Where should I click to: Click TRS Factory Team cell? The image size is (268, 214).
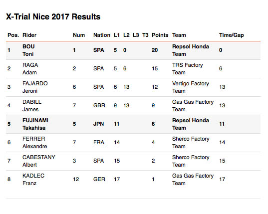[x=188, y=69]
